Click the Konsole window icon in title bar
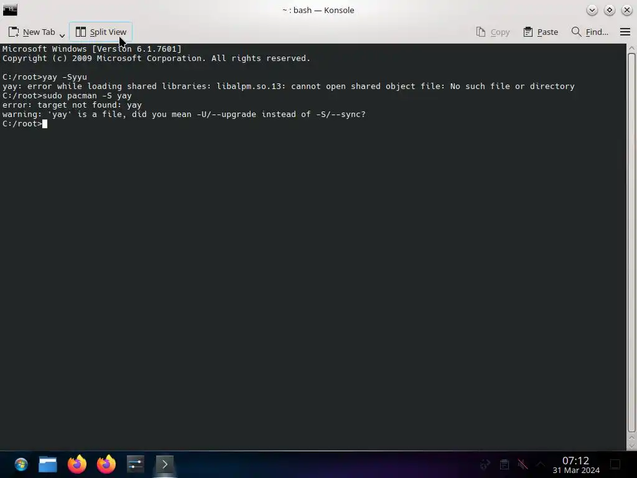 pyautogui.click(x=10, y=10)
